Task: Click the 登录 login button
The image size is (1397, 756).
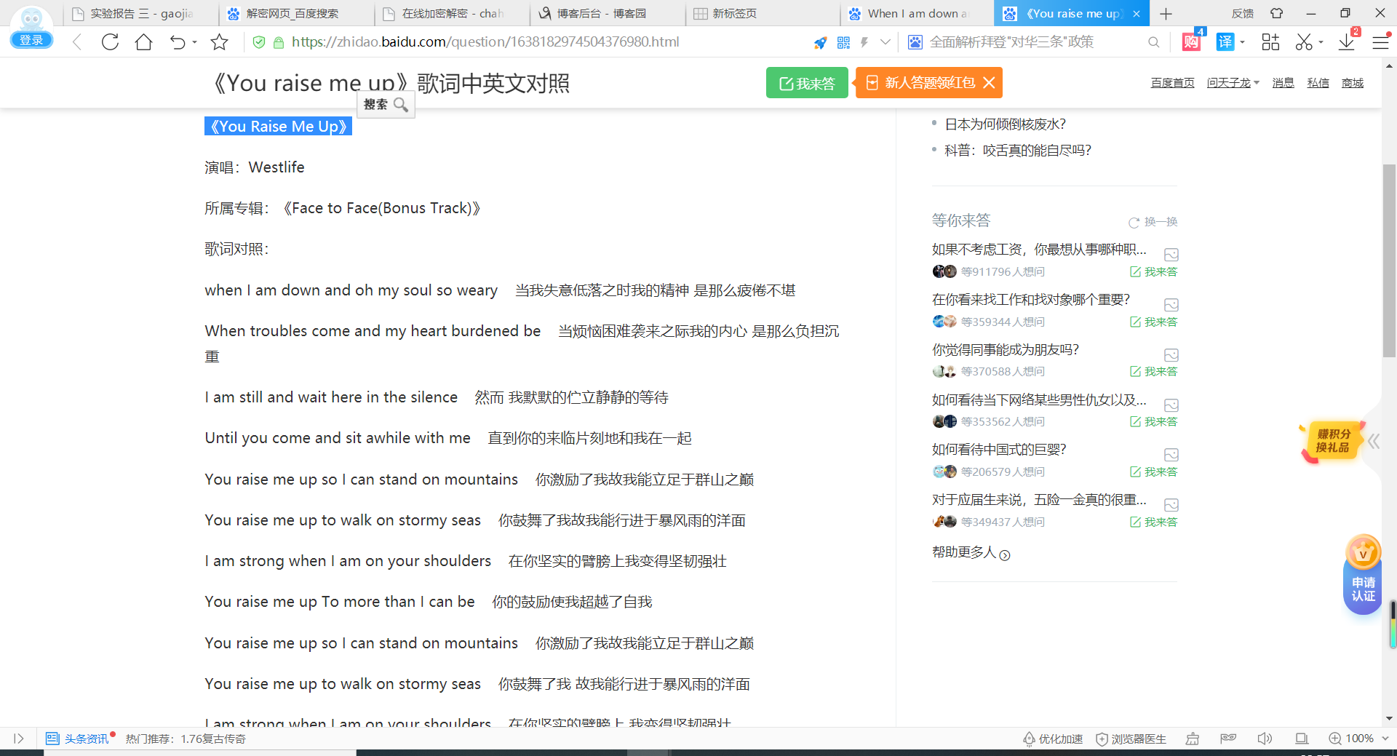Action: [x=31, y=40]
